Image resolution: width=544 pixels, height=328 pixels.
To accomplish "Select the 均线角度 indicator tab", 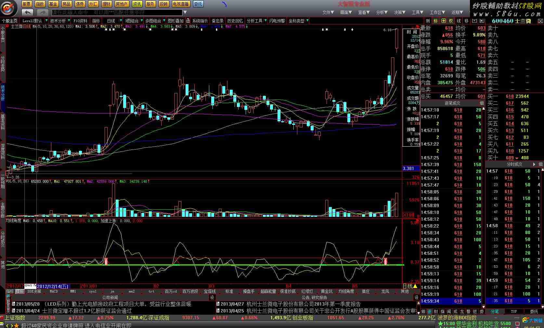I will point(346,291).
